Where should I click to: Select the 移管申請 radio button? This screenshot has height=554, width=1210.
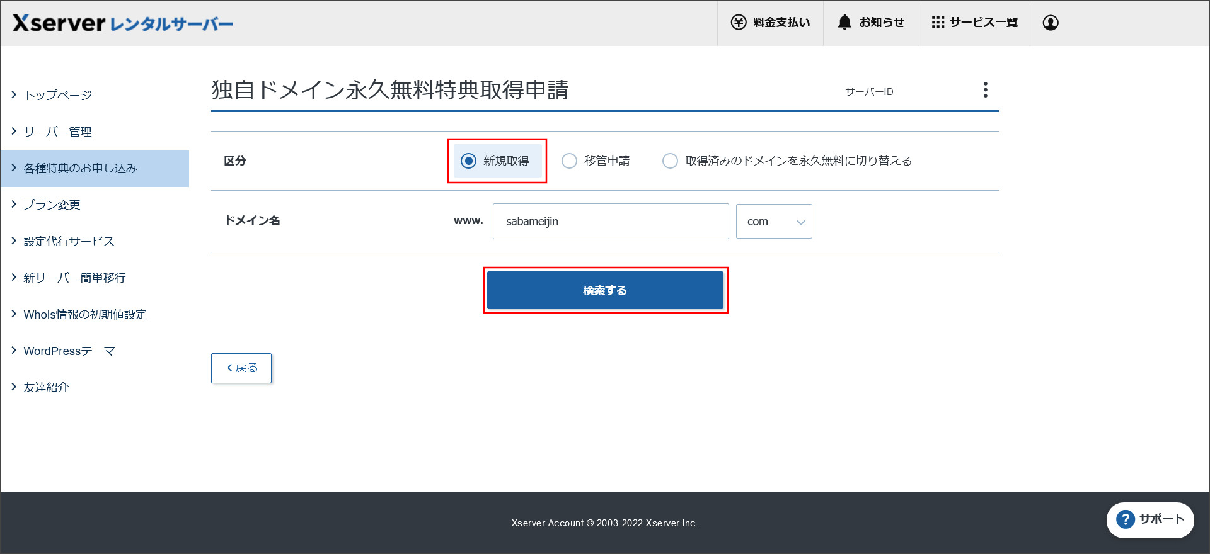point(569,161)
